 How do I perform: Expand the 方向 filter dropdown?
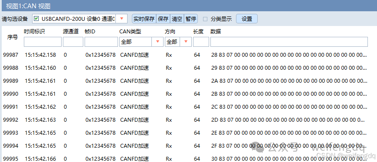186,42
